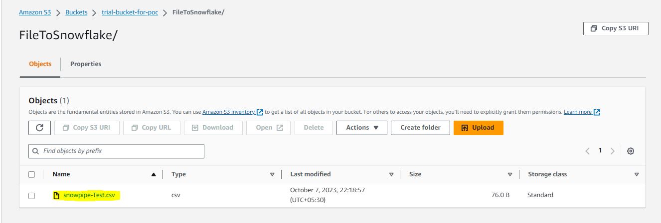The image size is (661, 223).
Task: Check the snowpipe-Test.csv row checkbox
Action: [x=32, y=196]
